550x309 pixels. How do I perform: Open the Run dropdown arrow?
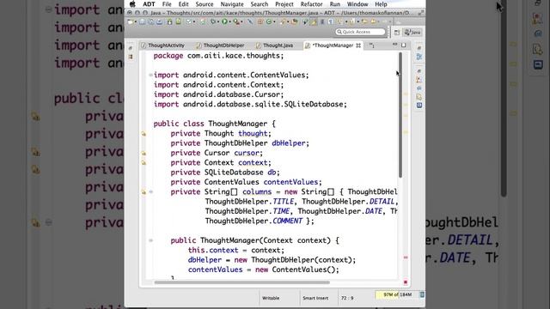[230, 21]
